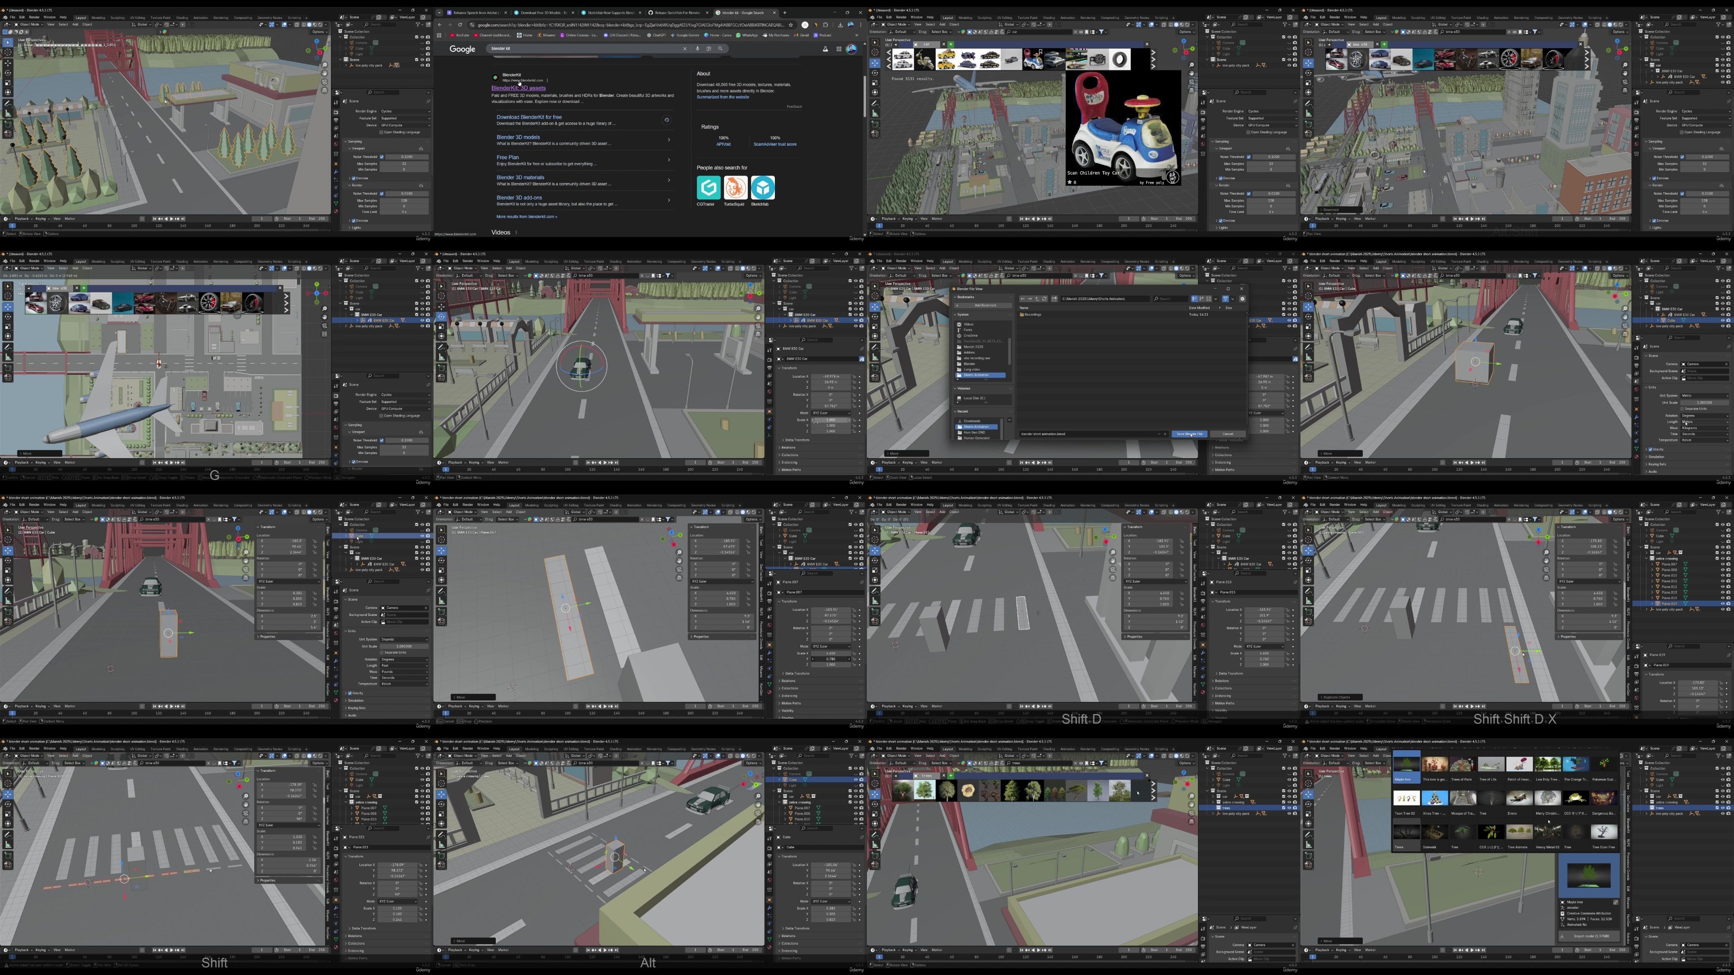Open the Length dropdown showing Feet
The height and width of the screenshot is (975, 1734).
coord(405,666)
